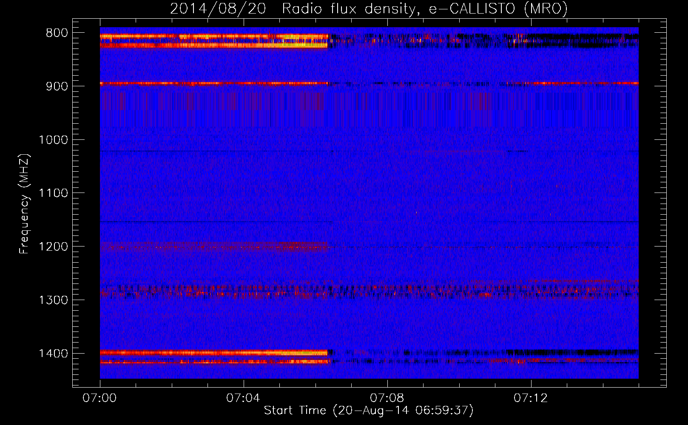This screenshot has height=425, width=688.
Task: Click the 1100 frequency tick label
Action: coord(53,193)
